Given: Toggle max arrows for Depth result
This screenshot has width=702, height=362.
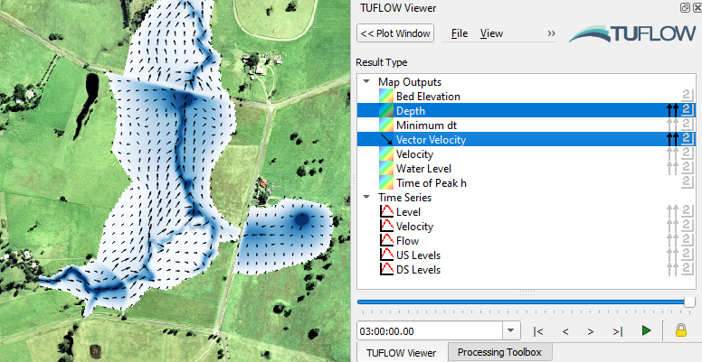Looking at the screenshot, I should (x=671, y=111).
